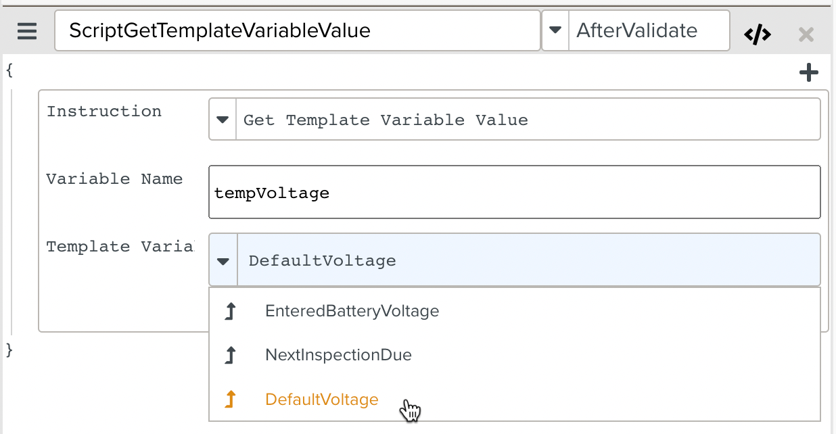The width and height of the screenshot is (836, 434).
Task: Collapse the Template Variable dropdown arrow
Action: (223, 261)
